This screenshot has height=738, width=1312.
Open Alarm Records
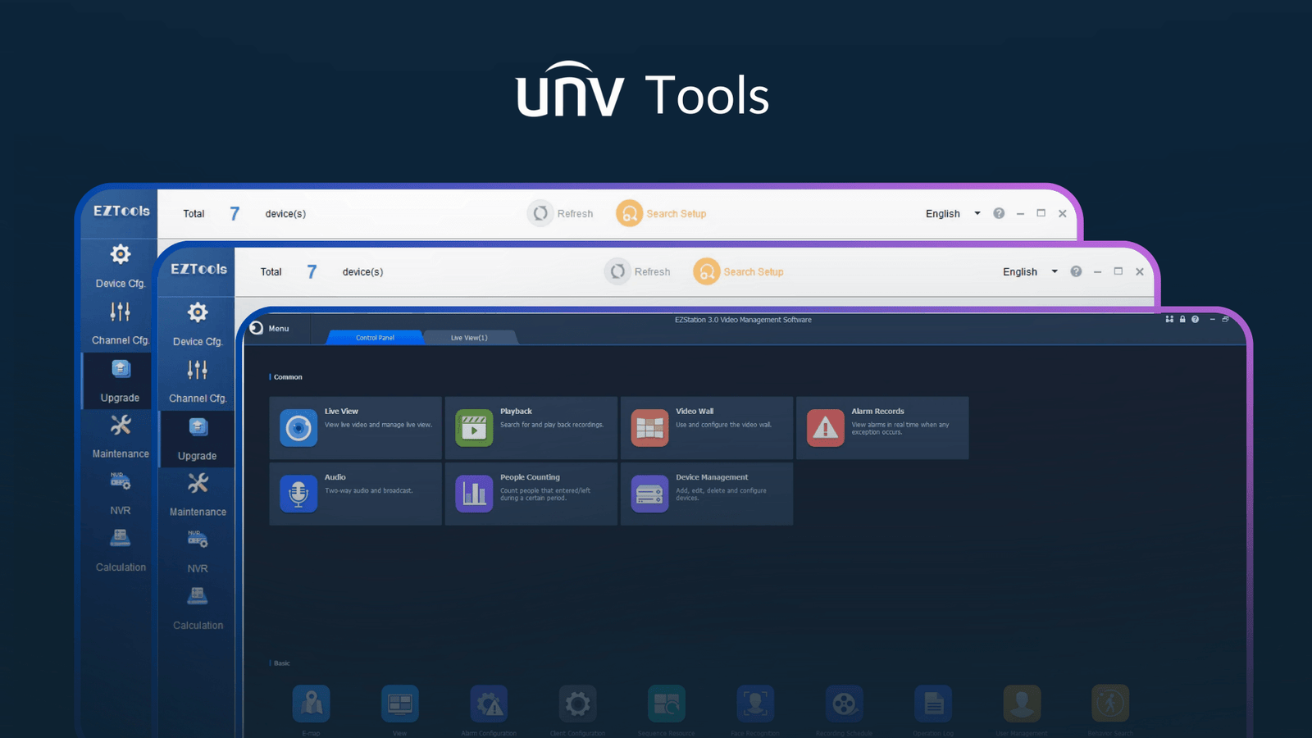click(x=882, y=427)
